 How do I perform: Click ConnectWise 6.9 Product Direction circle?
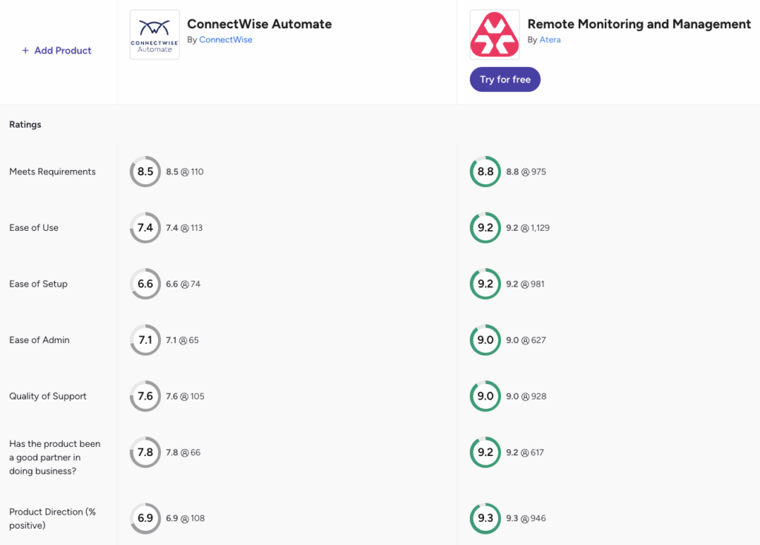(145, 518)
